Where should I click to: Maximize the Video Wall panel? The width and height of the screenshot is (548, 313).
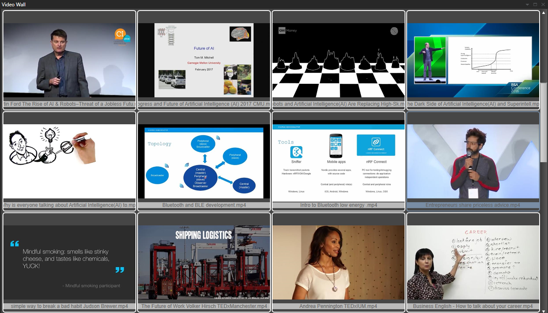(535, 4)
